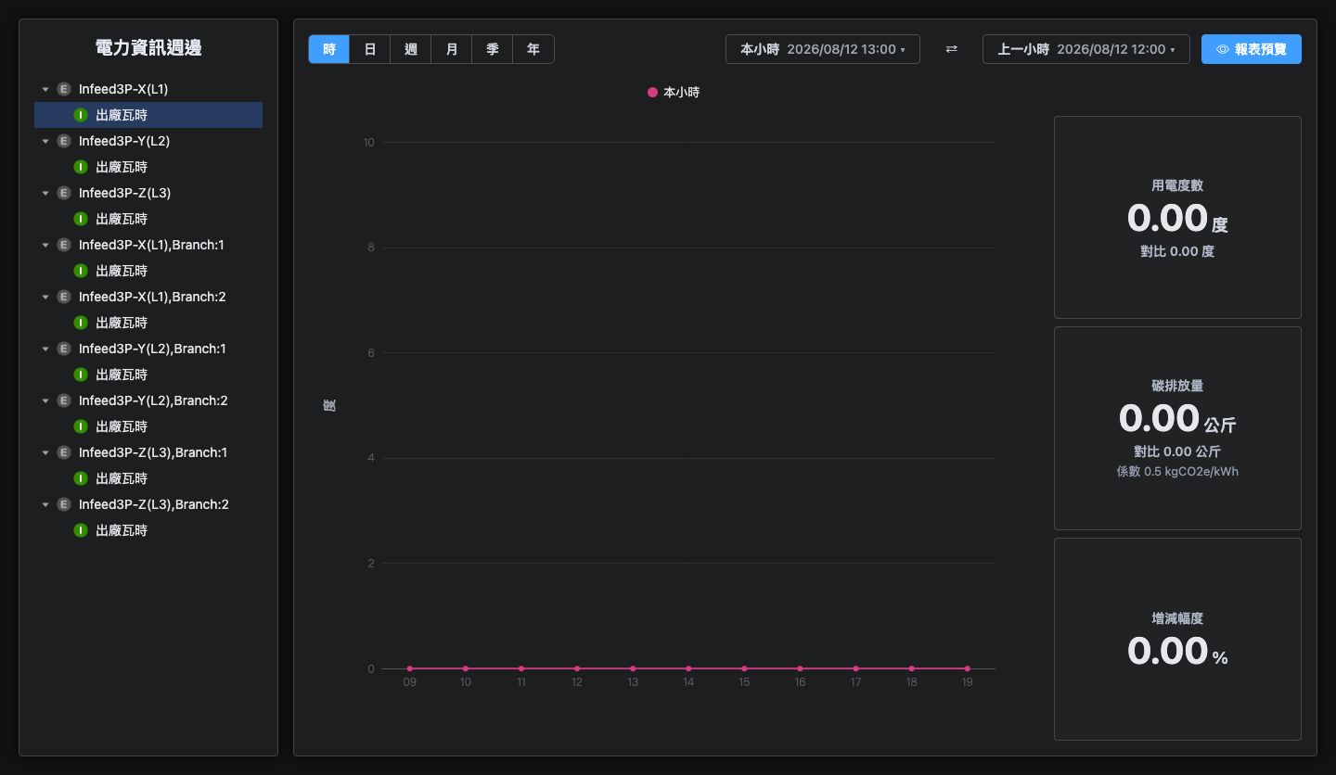The width and height of the screenshot is (1336, 775).
Task: Click the swap arrows icon between hour selectors
Action: (x=951, y=49)
